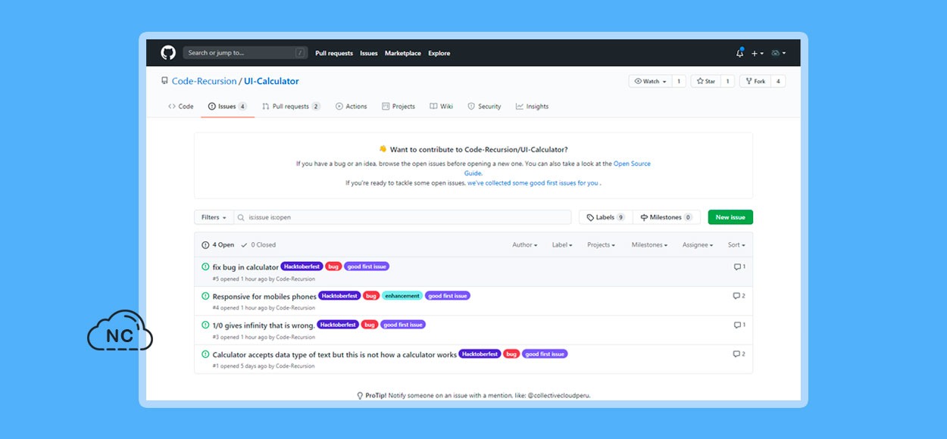Click Hacktoberfest label on 'Calculator accepts data type'
Image resolution: width=947 pixels, height=439 pixels.
click(480, 354)
